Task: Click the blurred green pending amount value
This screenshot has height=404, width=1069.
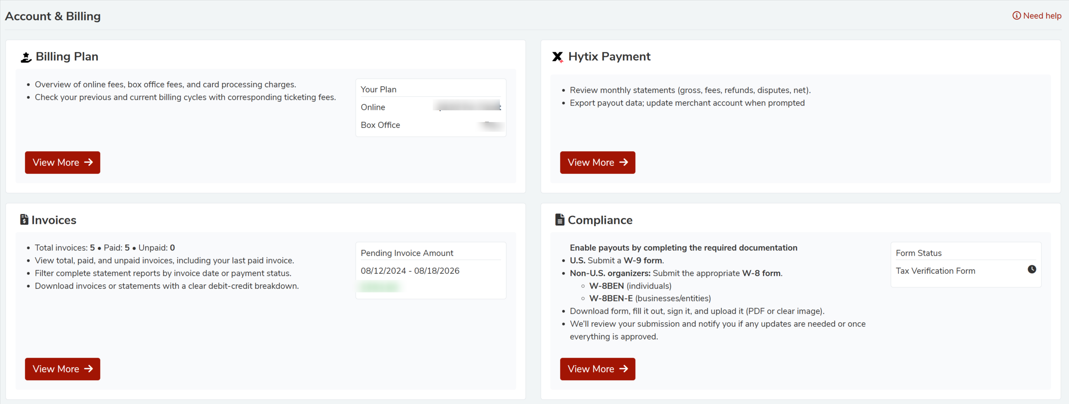Action: point(379,286)
